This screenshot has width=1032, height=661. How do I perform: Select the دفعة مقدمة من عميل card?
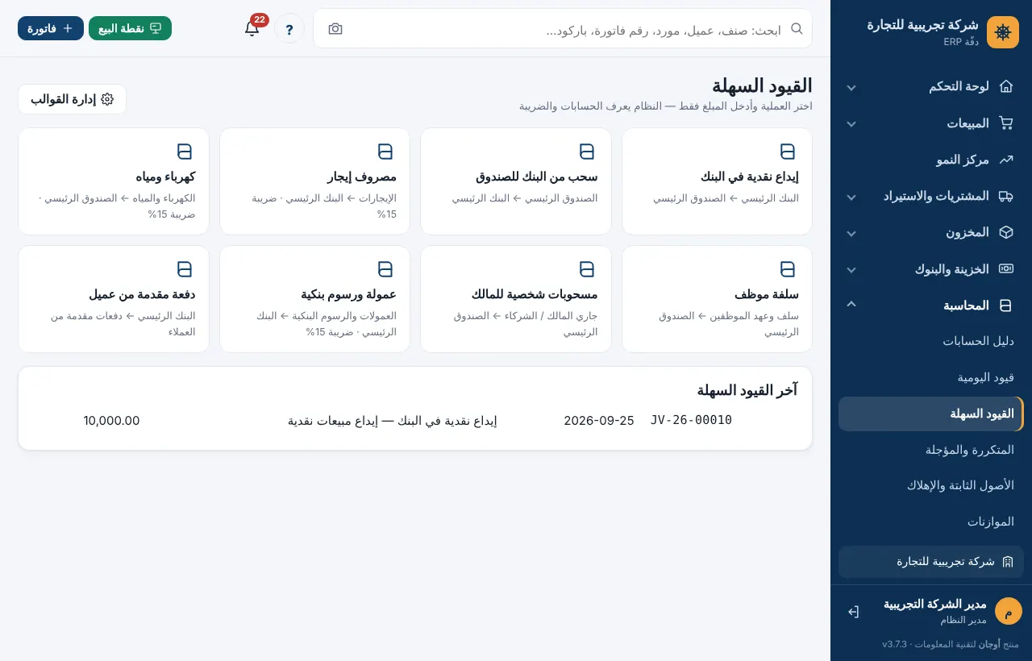(114, 299)
